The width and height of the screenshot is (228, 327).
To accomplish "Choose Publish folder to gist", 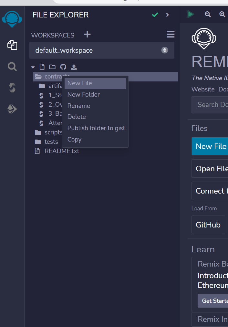I will coord(95,128).
